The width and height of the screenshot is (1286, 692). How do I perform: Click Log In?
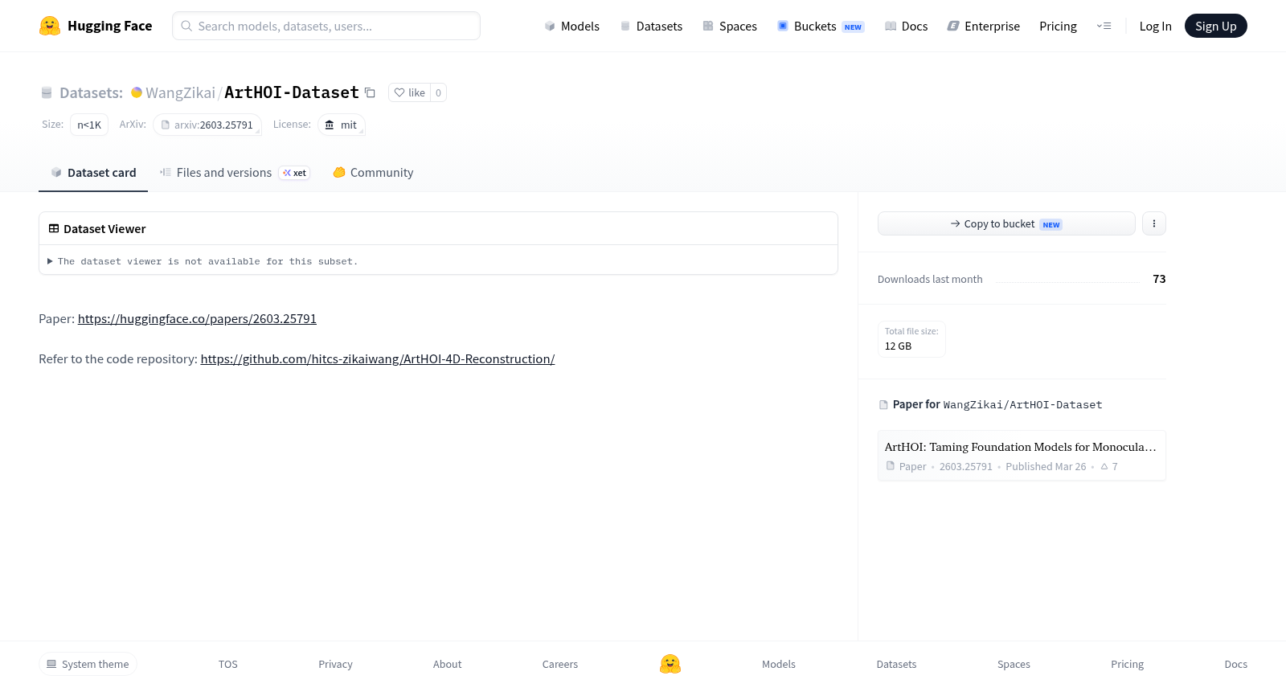coord(1155,26)
